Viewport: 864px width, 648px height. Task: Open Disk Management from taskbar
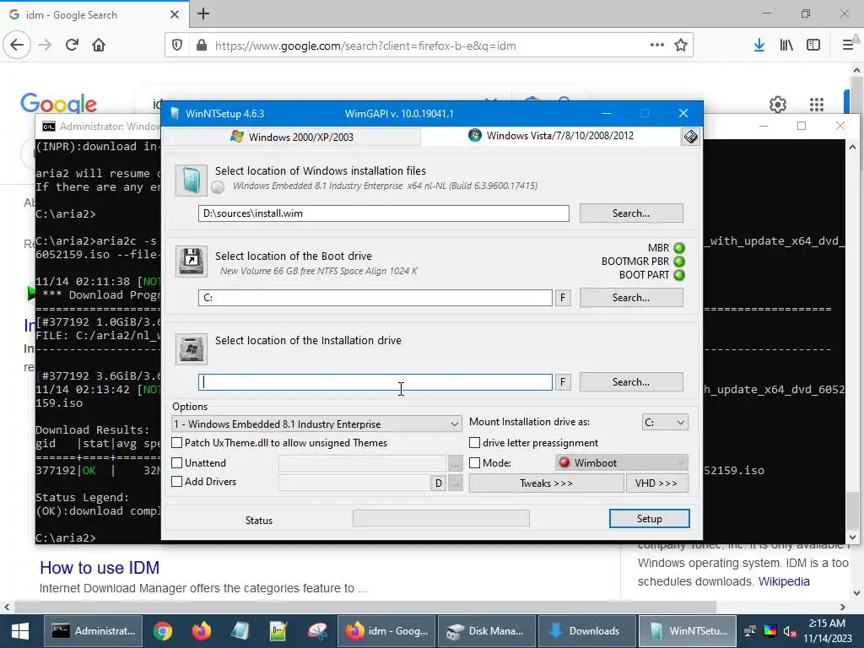(486, 631)
